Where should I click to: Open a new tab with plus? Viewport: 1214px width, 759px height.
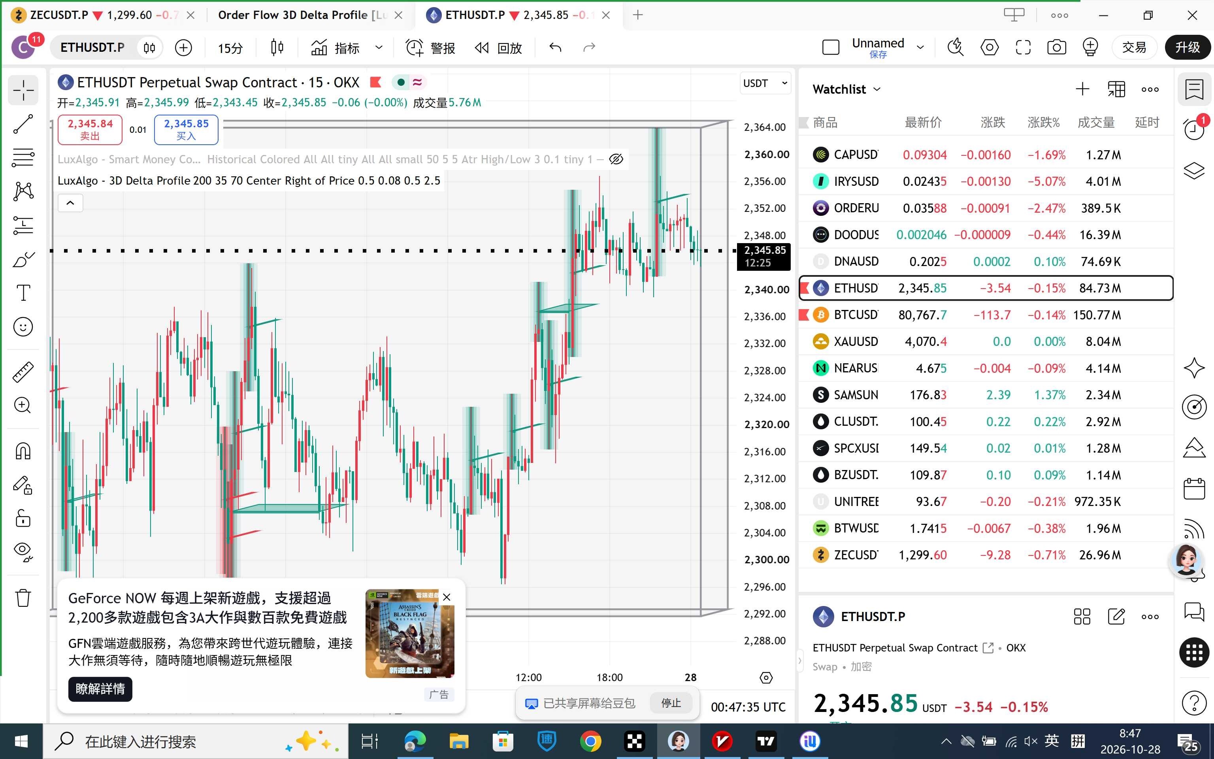click(x=637, y=15)
